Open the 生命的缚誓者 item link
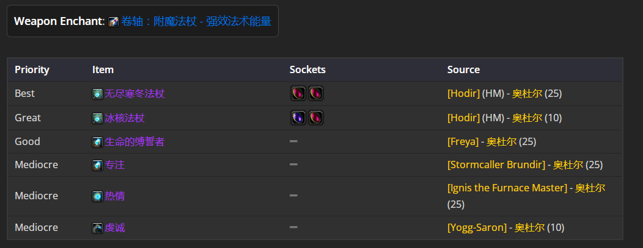 tap(134, 142)
